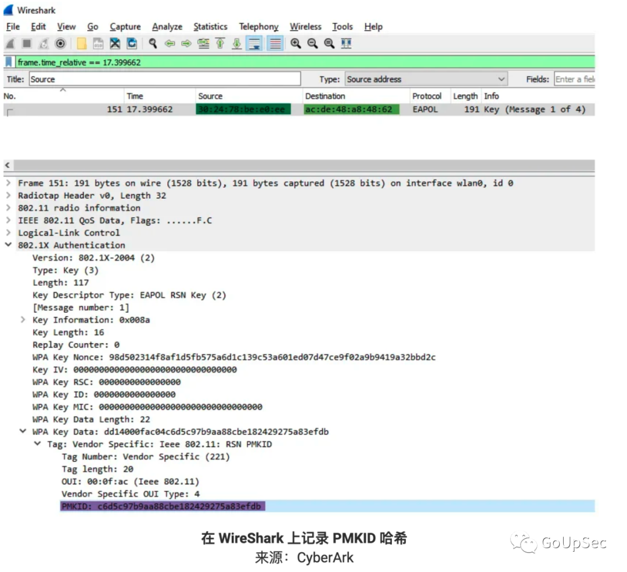
Task: Click the Go to specified packet icon
Action: pos(203,43)
